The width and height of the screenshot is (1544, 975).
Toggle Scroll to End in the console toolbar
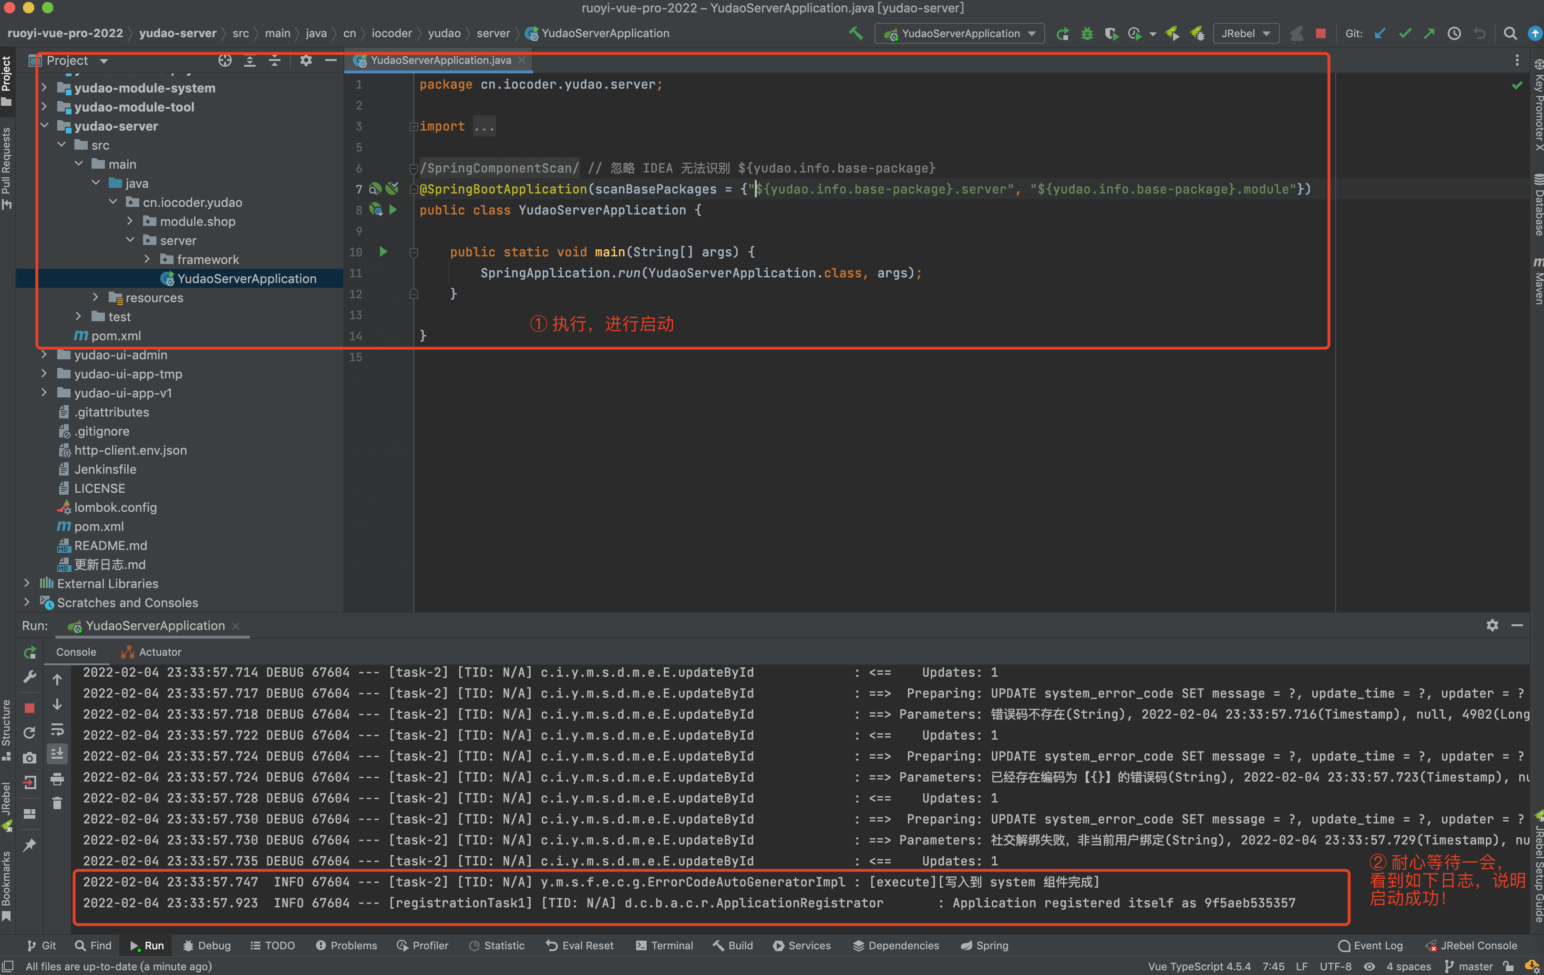pyautogui.click(x=57, y=754)
